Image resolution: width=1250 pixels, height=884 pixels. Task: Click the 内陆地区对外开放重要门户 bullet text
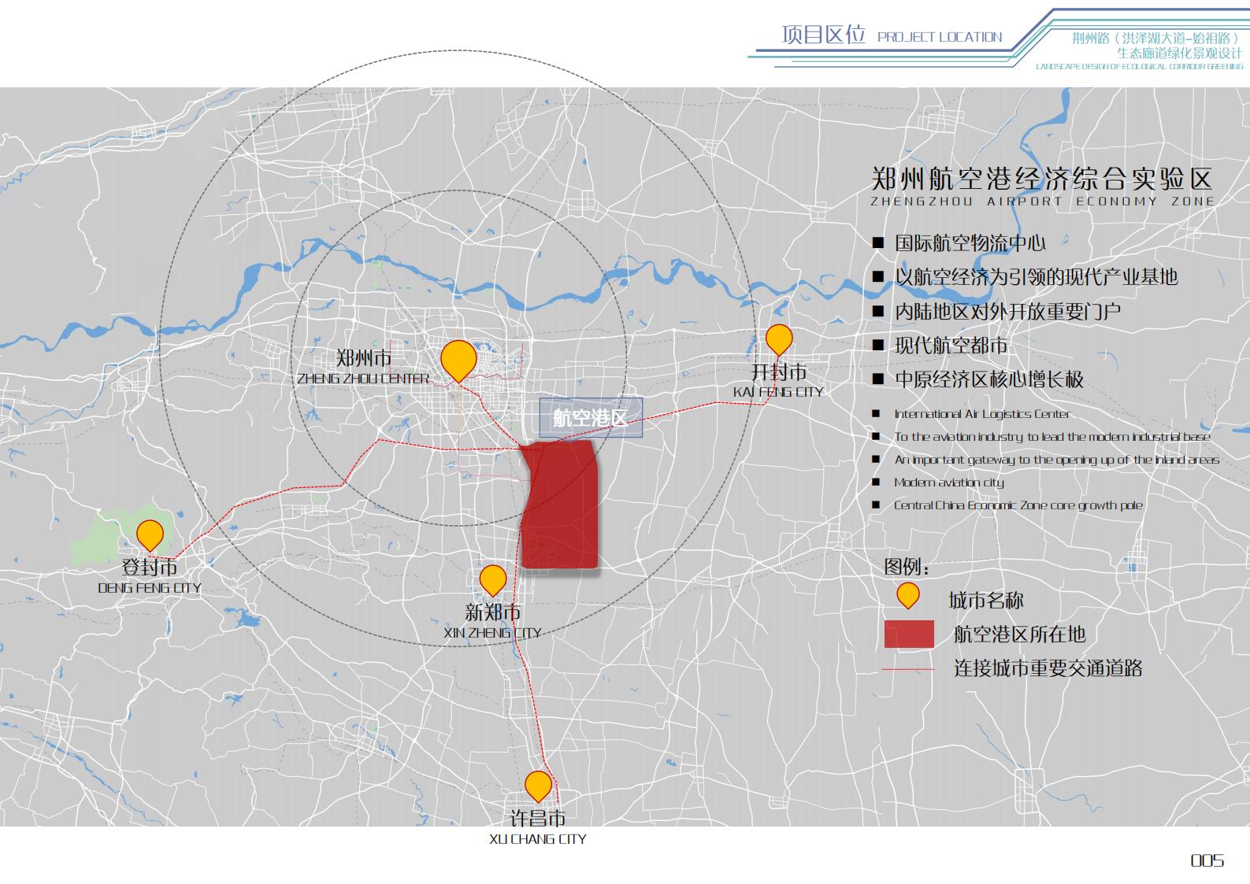point(1008,312)
